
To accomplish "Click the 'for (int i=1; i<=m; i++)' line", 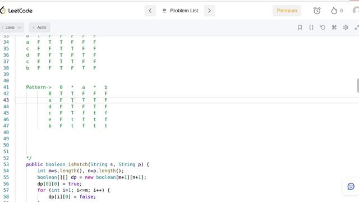I will (73, 190).
